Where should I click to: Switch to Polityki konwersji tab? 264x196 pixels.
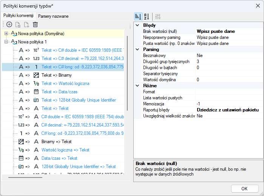coord(19,15)
